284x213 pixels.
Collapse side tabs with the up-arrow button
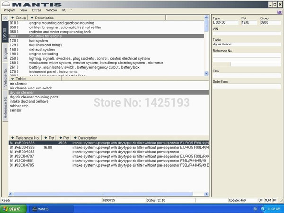(5, 18)
